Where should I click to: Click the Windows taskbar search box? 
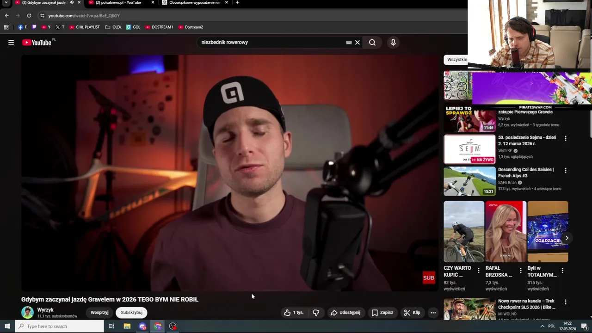coord(59,327)
